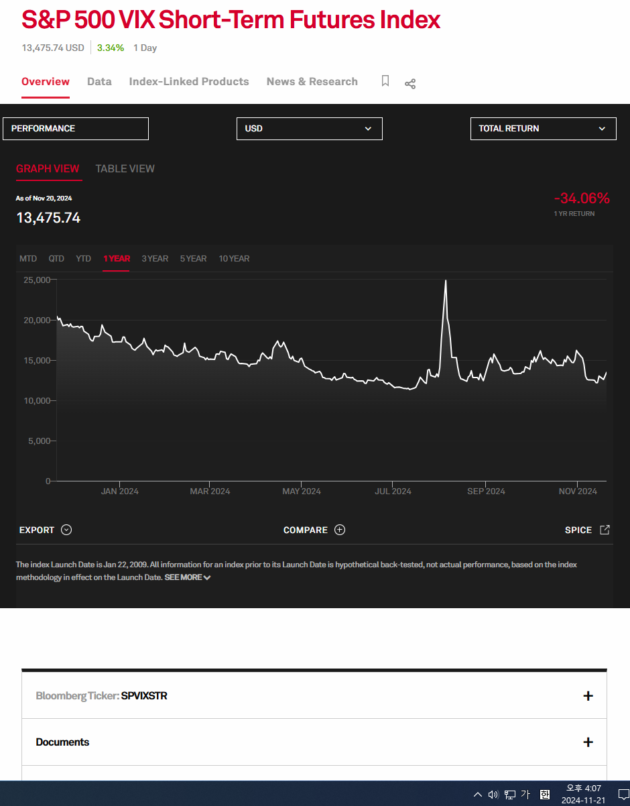
Task: Open the TOTAL RETURN dropdown
Action: (x=543, y=129)
